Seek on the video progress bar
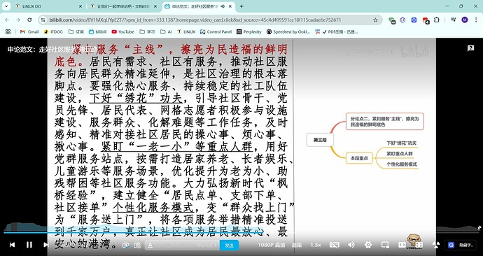 click(x=241, y=233)
